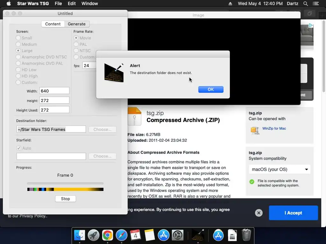This screenshot has width=326, height=244.
Task: Select the Large screen radio button
Action: (18, 51)
